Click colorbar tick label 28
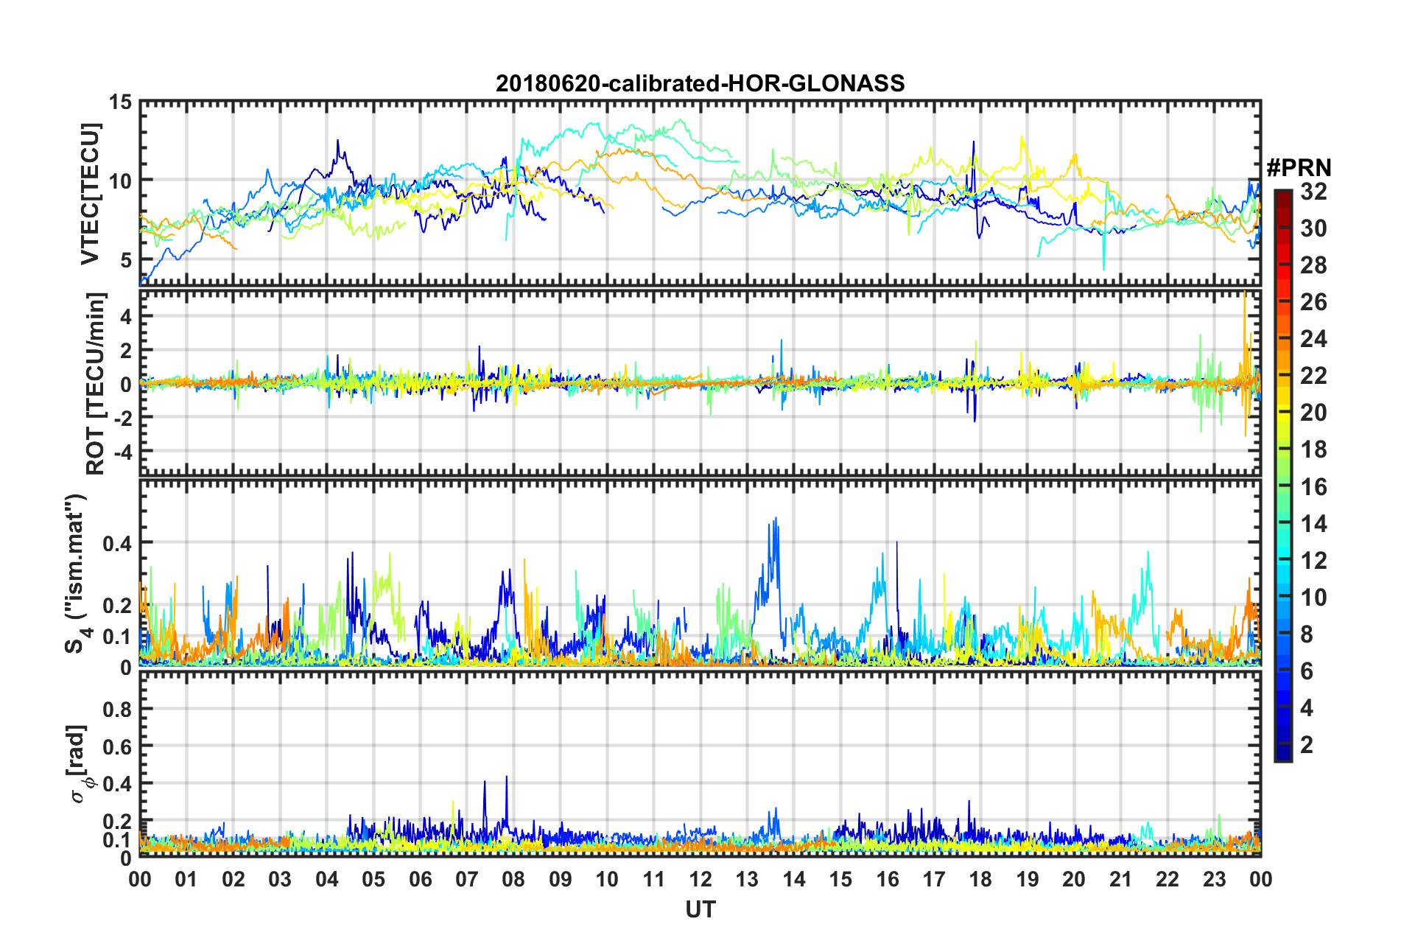The image size is (1401, 952). pyautogui.click(x=1313, y=265)
